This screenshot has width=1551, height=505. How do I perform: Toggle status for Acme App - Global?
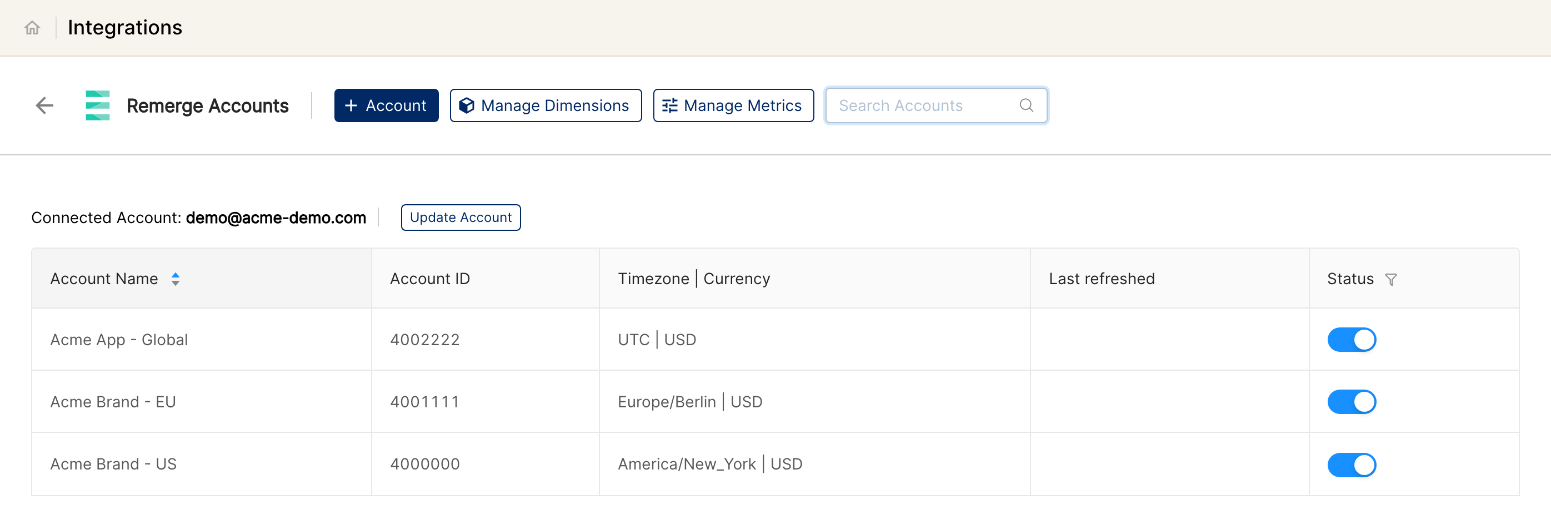(x=1351, y=340)
